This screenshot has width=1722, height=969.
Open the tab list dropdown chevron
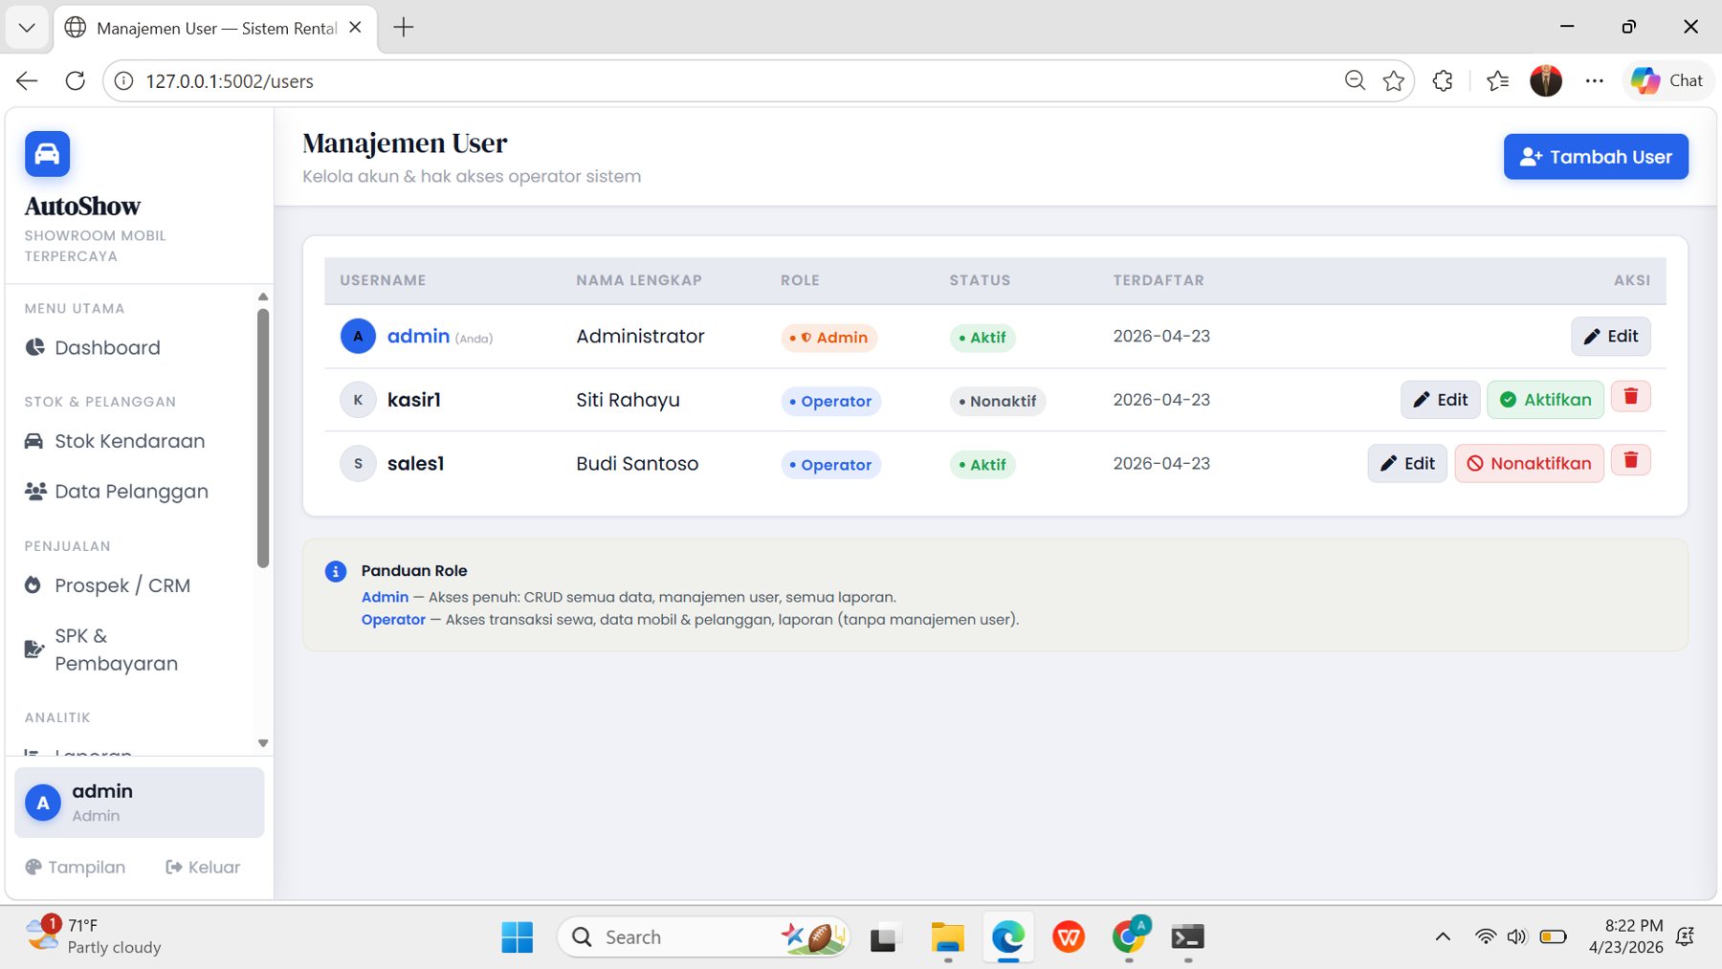[27, 28]
